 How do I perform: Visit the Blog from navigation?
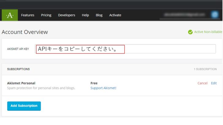click(99, 15)
